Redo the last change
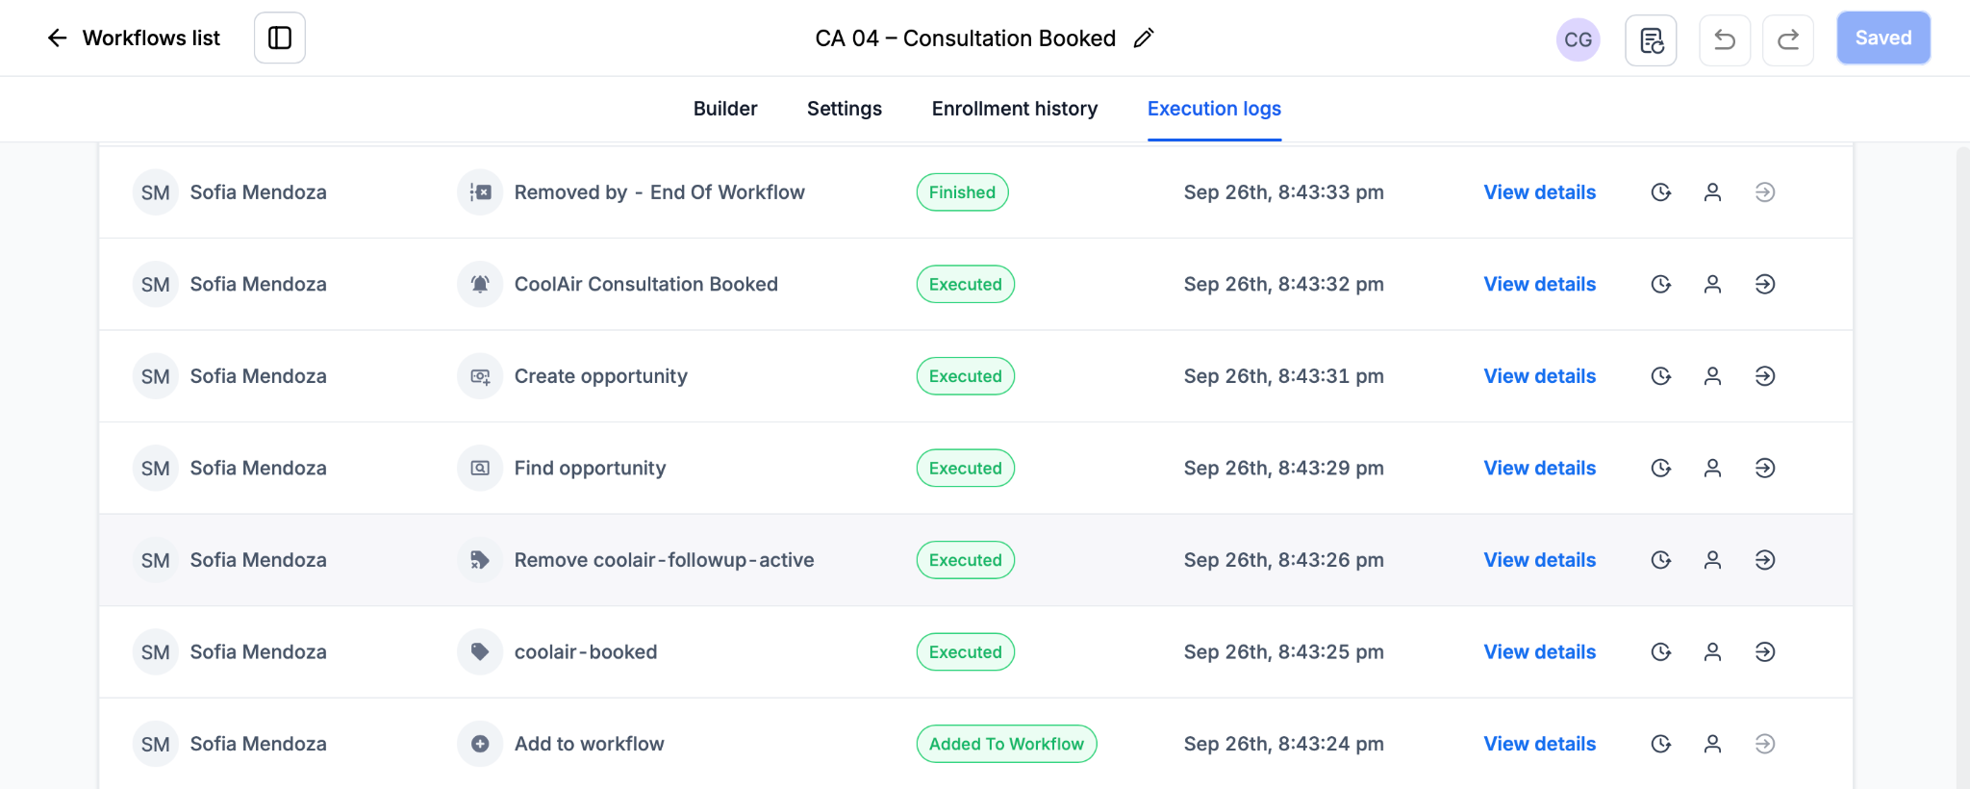 click(1788, 39)
